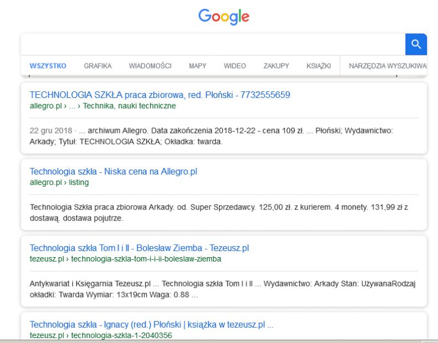Image resolution: width=438 pixels, height=343 pixels.
Task: Click the Antykwariat i Księgarnia Tezeusz snippet
Action: point(223,289)
